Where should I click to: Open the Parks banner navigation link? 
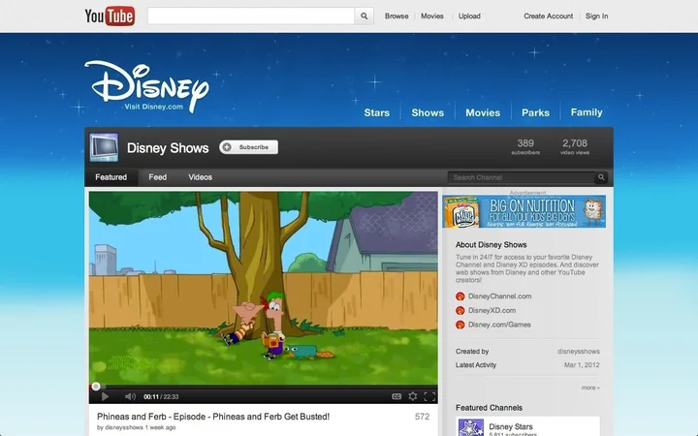pyautogui.click(x=535, y=112)
